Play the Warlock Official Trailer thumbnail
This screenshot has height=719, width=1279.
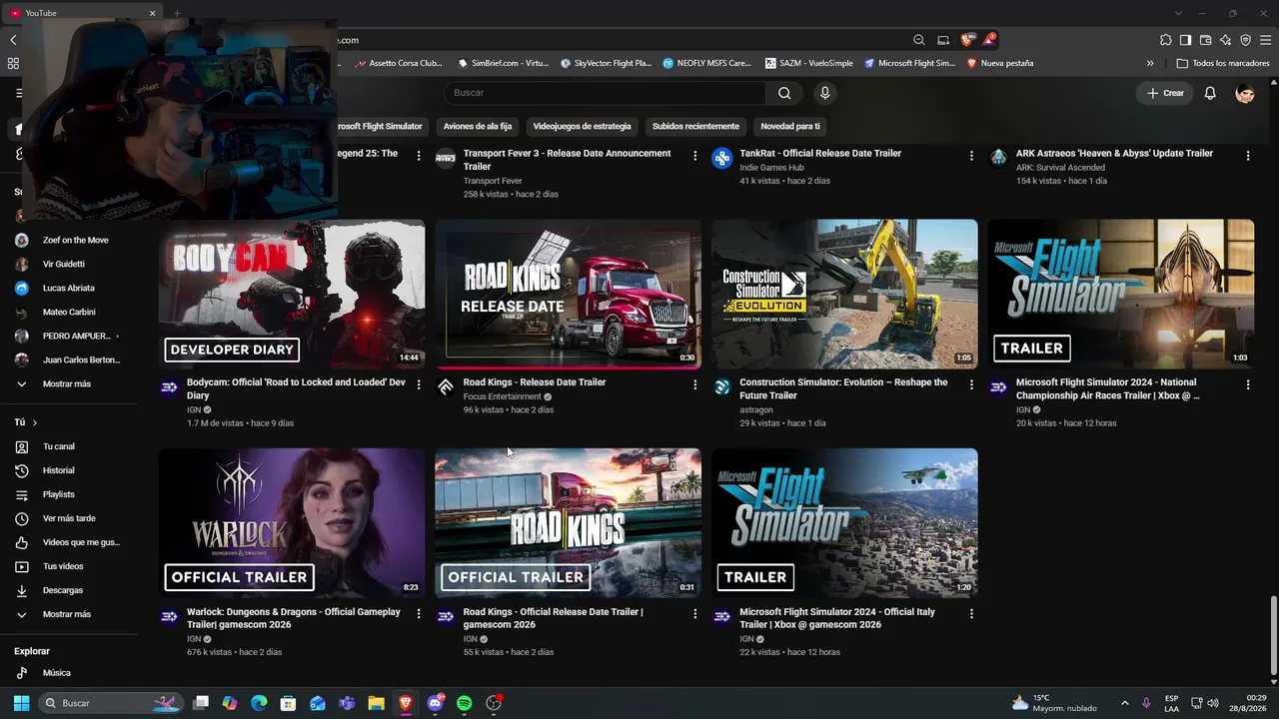pyautogui.click(x=292, y=523)
